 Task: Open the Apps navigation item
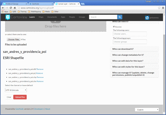pyautogui.click(x=63, y=17)
